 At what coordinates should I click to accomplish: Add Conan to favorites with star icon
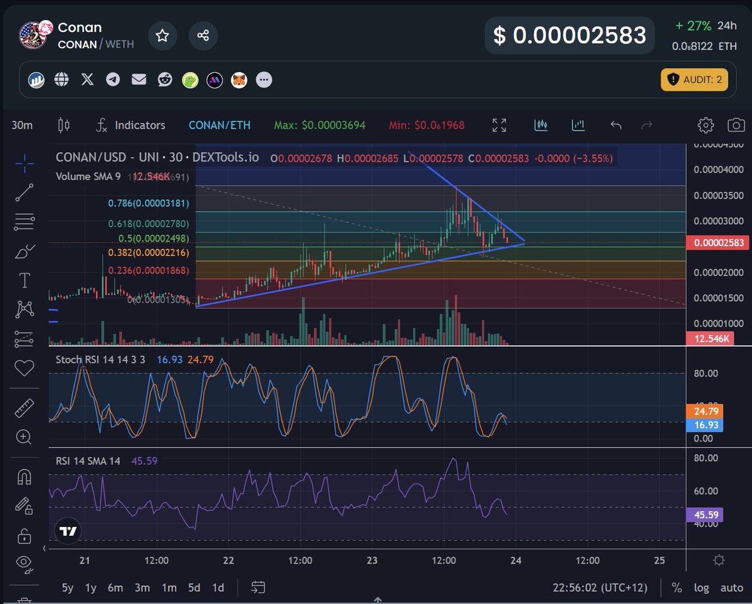[x=162, y=35]
